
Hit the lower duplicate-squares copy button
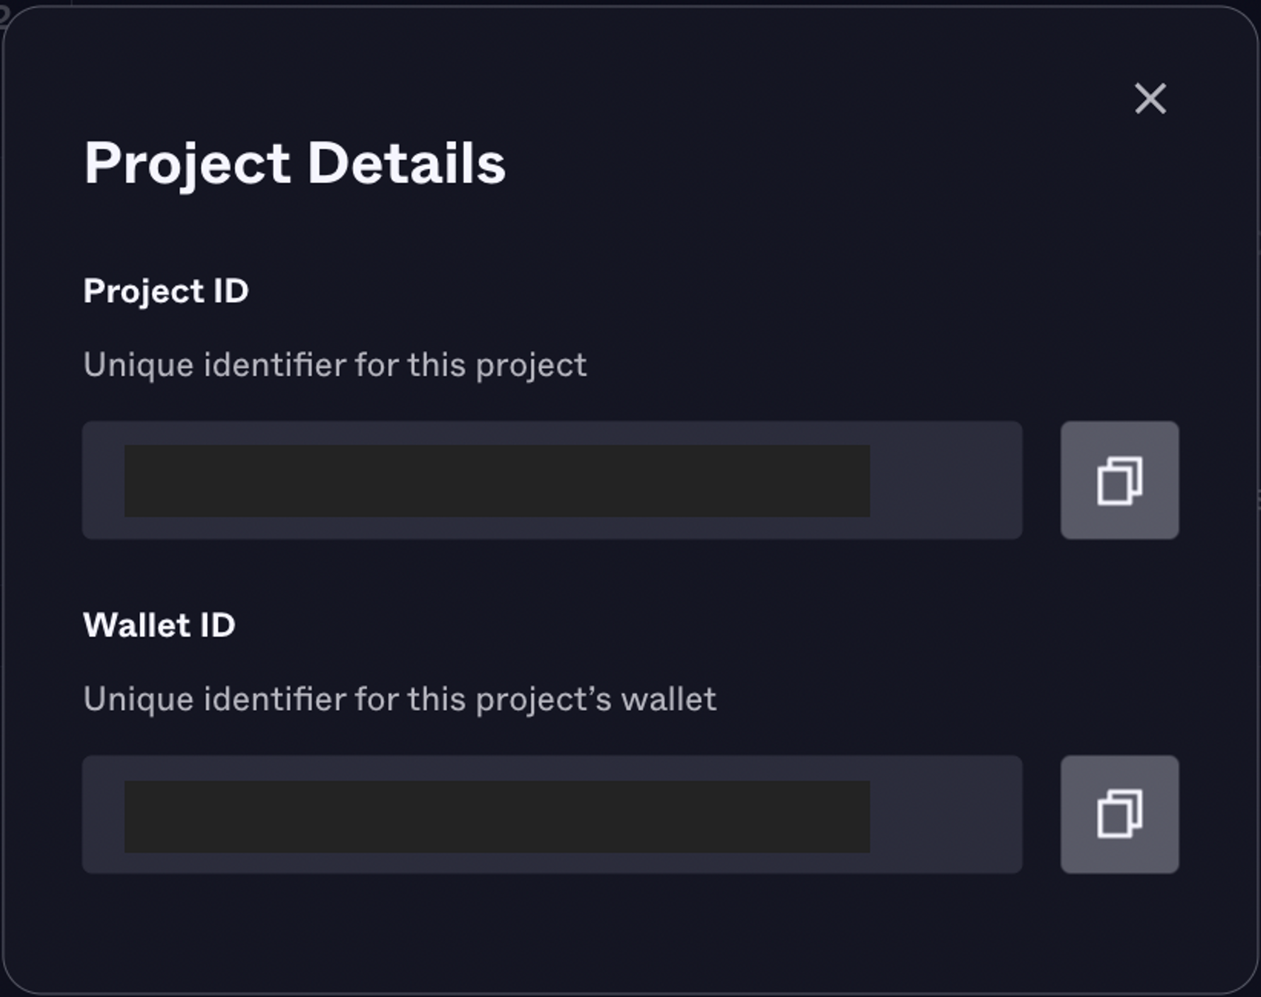1119,814
